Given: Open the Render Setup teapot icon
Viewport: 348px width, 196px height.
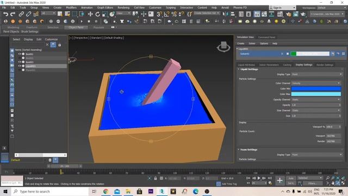Looking at the screenshot, I should [289, 14].
